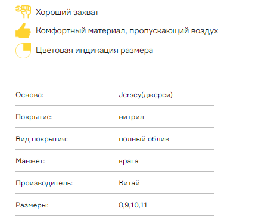Click the word 'размера' in the third feature
This screenshot has height=223, width=274.
click(137, 51)
